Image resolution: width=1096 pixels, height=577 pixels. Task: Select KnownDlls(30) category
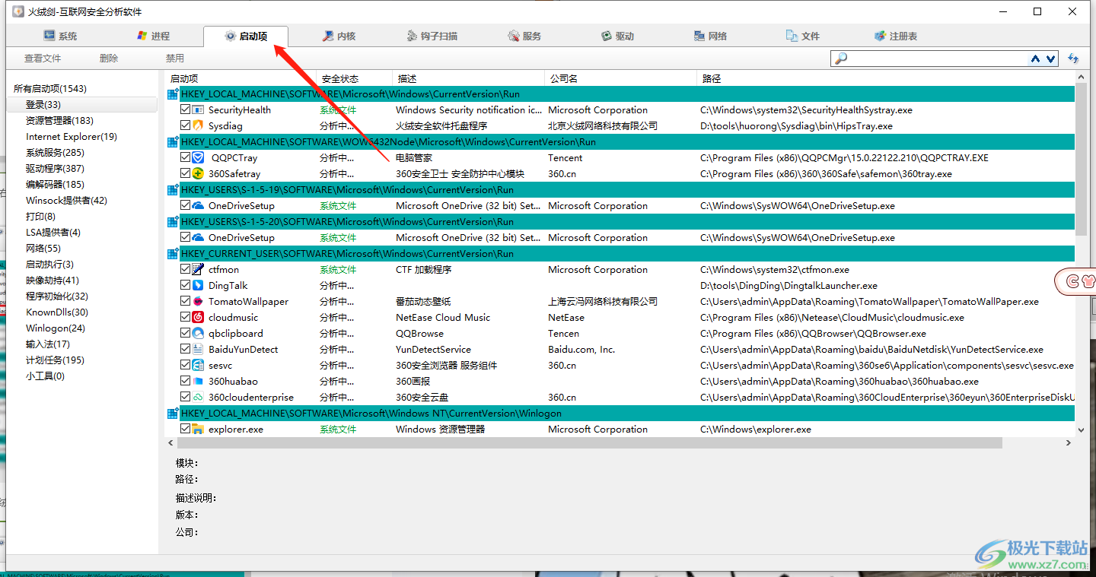coord(57,312)
